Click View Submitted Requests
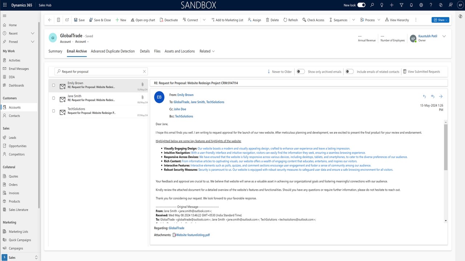The image size is (465, 261). click(421, 71)
